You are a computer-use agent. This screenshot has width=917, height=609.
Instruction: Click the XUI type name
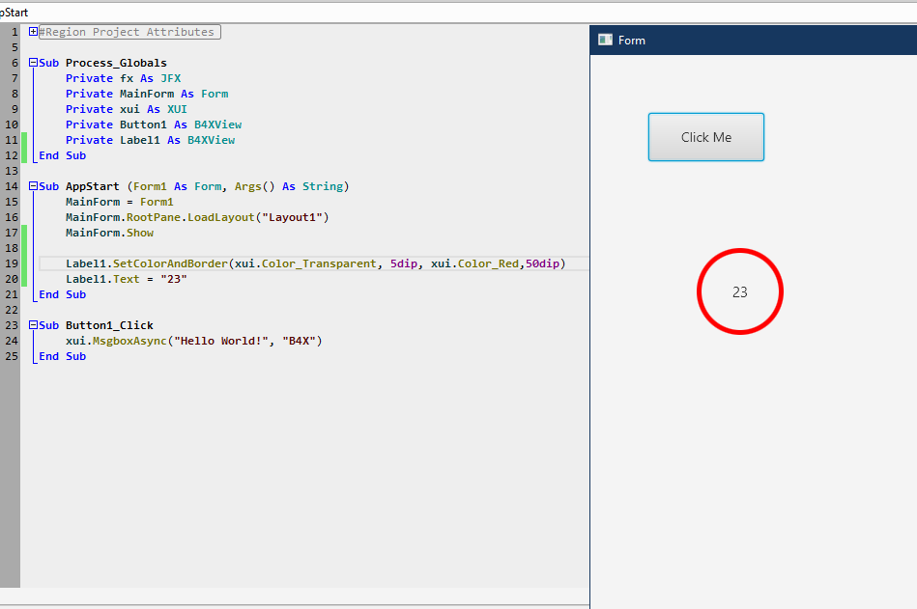coord(177,109)
